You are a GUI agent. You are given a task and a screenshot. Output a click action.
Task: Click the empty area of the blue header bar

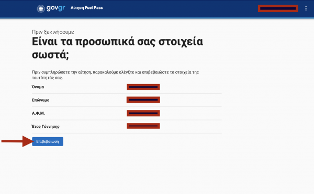pos(180,8)
